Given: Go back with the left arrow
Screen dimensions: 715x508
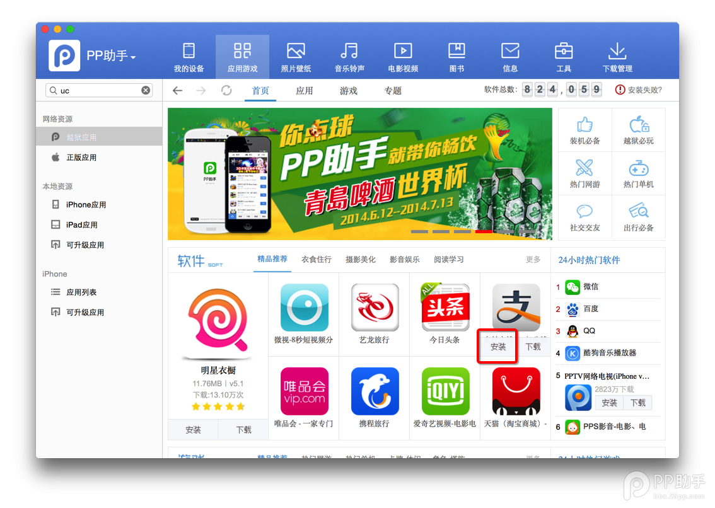Looking at the screenshot, I should click(x=177, y=90).
